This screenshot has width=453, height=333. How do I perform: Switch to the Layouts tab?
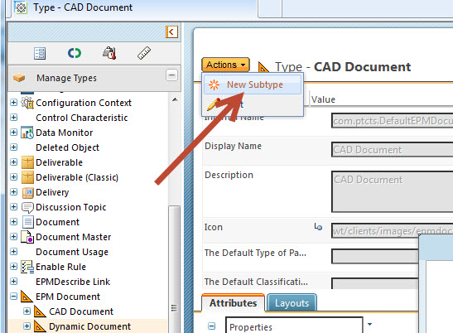coord(292,303)
